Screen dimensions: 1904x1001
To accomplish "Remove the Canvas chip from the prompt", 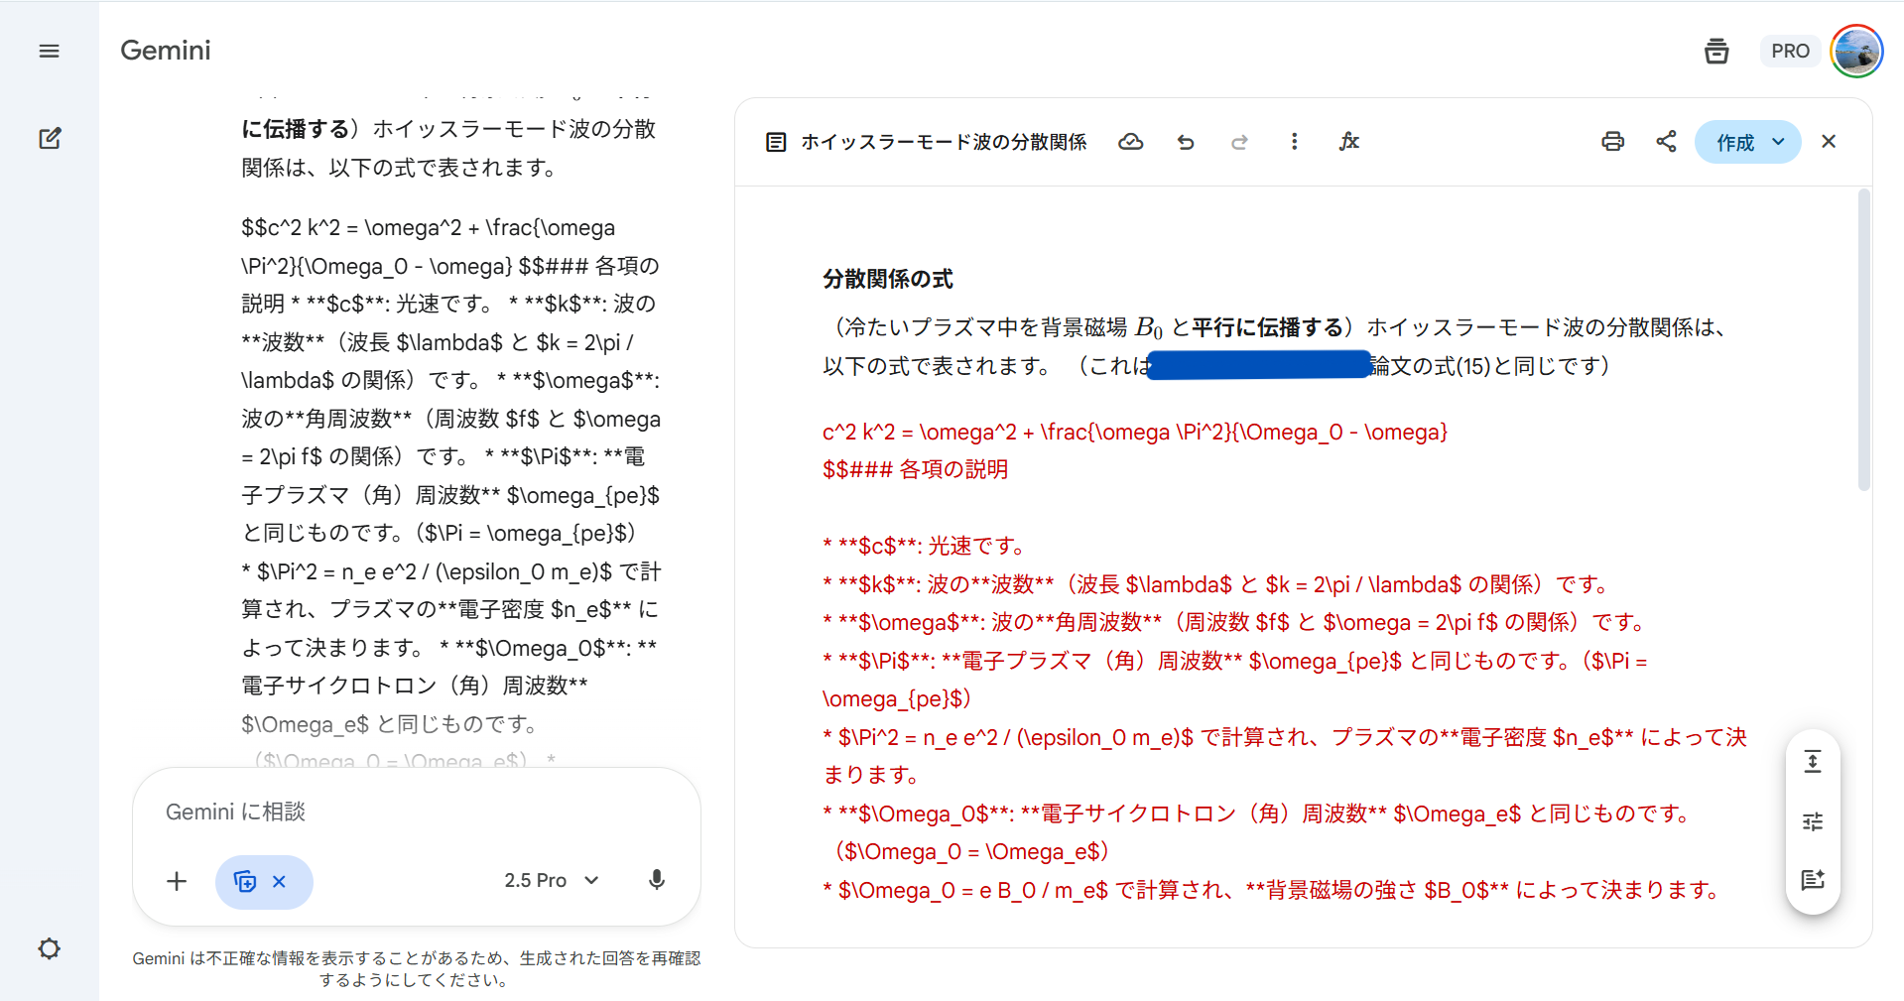I will pyautogui.click(x=279, y=881).
